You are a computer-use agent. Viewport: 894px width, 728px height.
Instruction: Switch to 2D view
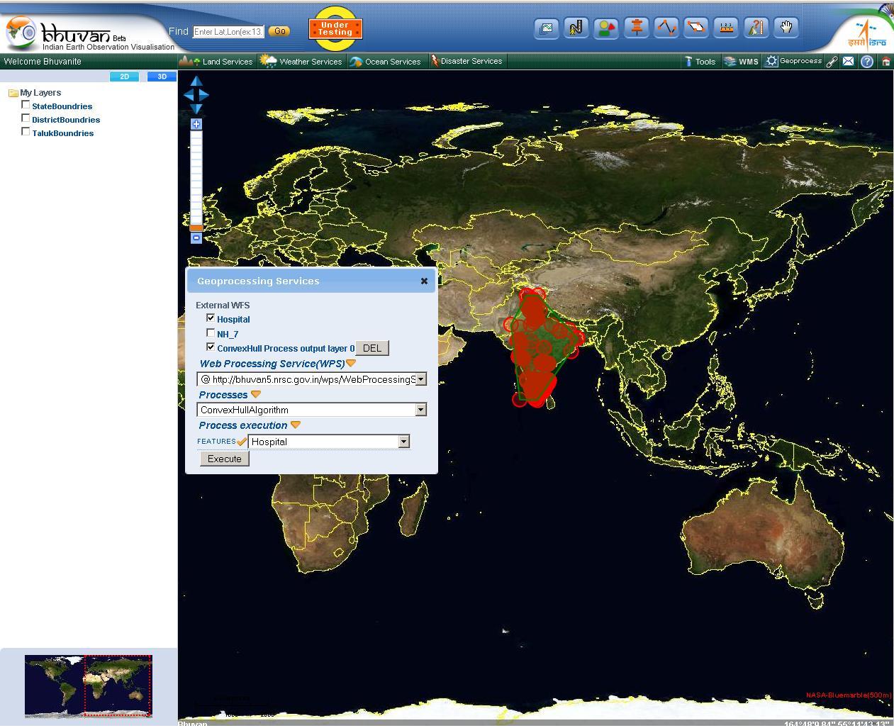click(x=125, y=77)
